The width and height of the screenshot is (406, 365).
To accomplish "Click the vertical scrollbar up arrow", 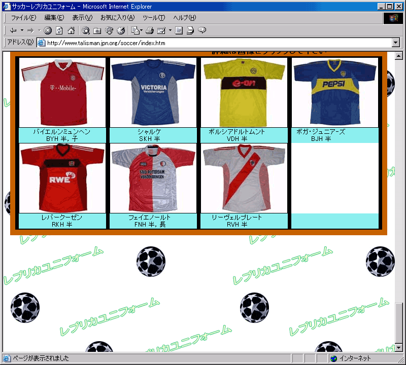I will click(399, 56).
